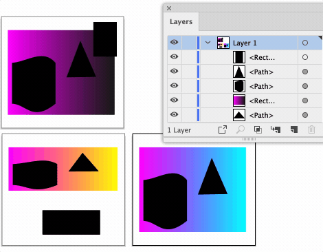Screen dimensions: 323x252
Task: Select the tall triangle <Path> row name
Action: (261, 72)
